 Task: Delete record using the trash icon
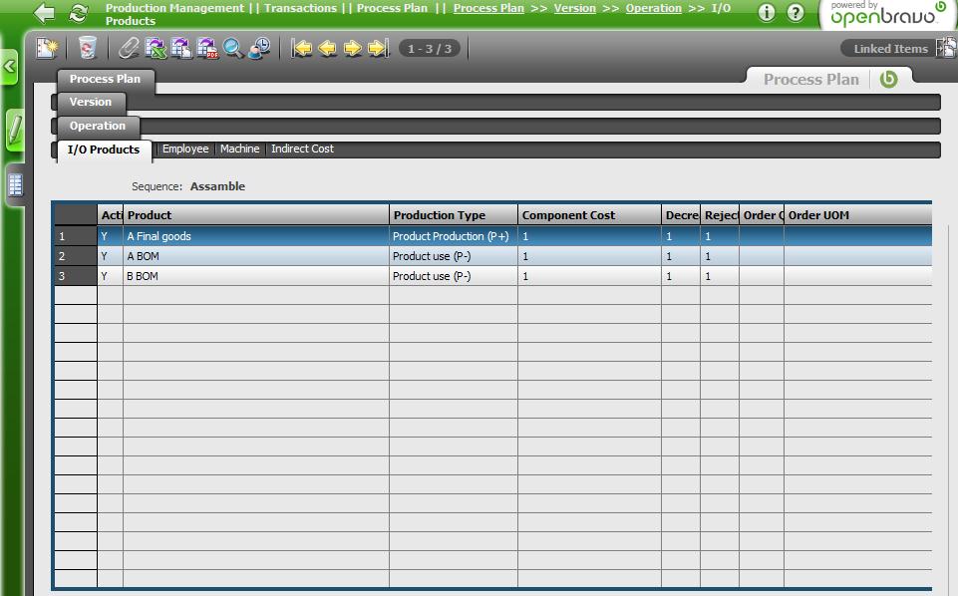point(88,48)
